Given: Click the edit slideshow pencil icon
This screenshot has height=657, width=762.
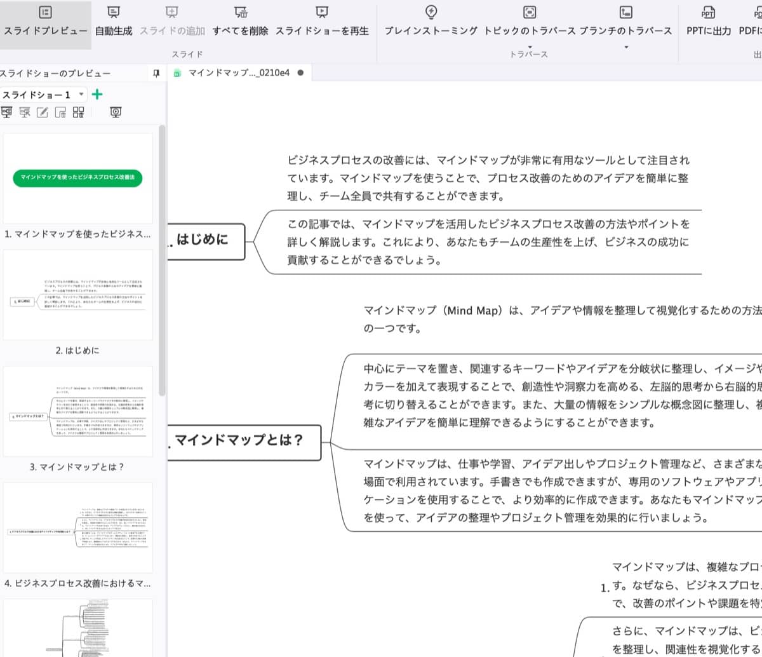Looking at the screenshot, I should click(x=43, y=112).
